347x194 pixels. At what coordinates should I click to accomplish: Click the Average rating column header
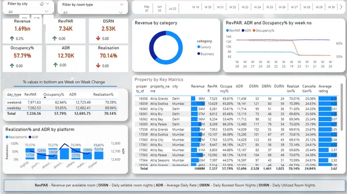(325, 89)
